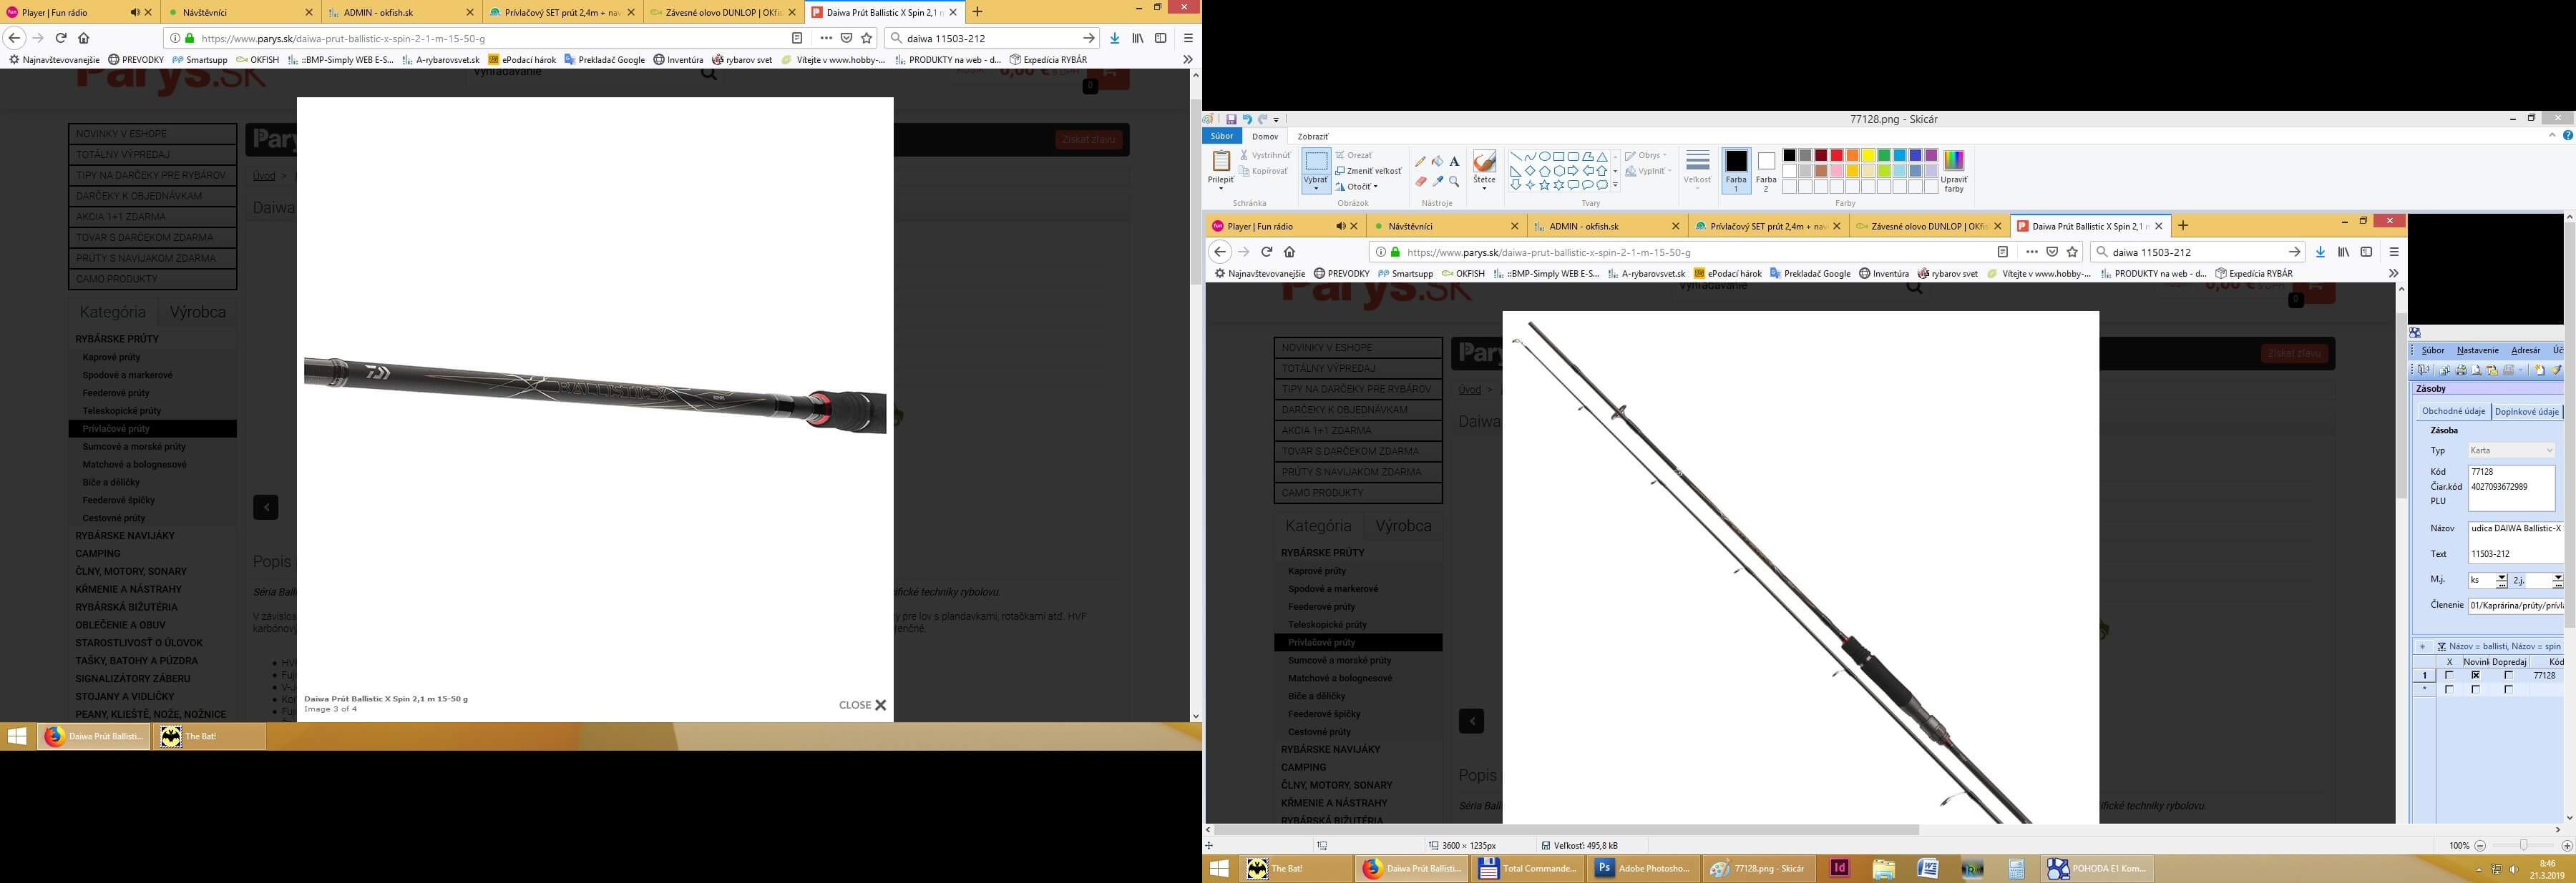Click Save icon in Paint quick access bar
Screen dimensions: 2576x883
[1232, 120]
